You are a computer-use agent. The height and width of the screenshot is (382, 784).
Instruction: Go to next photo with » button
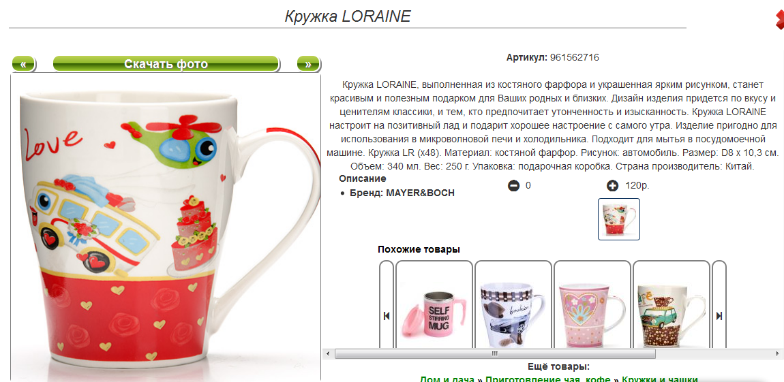(308, 64)
